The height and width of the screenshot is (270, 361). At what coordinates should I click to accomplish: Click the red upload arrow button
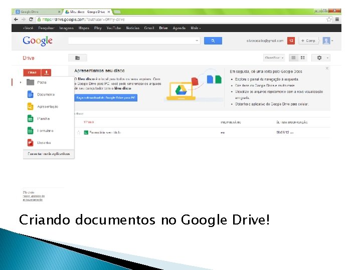click(x=46, y=72)
